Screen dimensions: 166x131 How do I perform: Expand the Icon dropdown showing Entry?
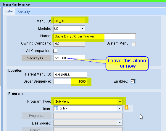tap(120, 108)
